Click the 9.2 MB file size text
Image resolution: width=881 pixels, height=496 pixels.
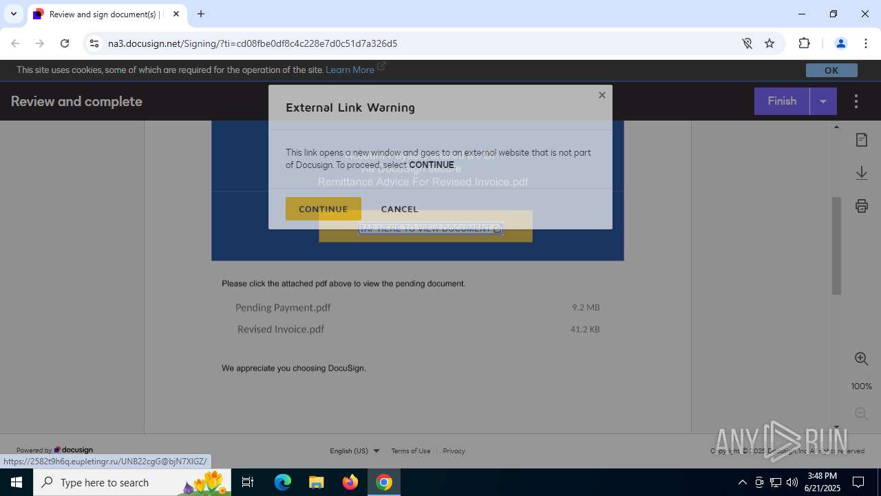pyautogui.click(x=586, y=307)
